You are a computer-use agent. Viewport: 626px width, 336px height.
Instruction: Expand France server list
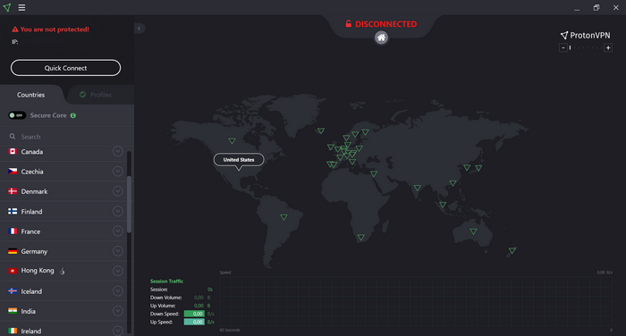pyautogui.click(x=117, y=231)
